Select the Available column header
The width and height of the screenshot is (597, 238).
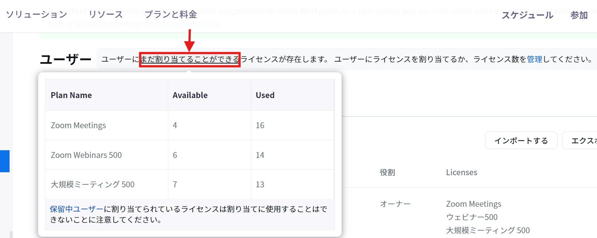click(209, 95)
